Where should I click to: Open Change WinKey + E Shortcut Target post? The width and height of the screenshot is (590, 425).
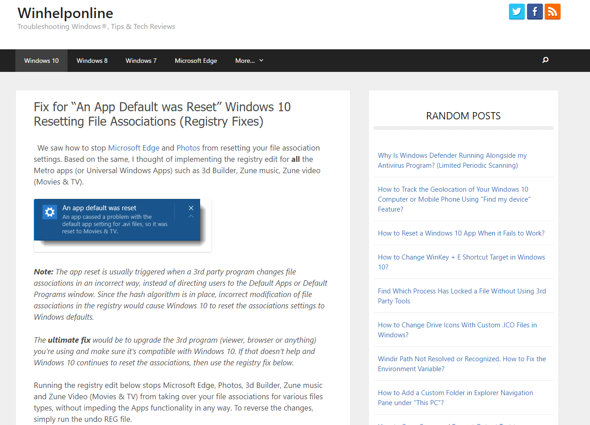coord(461,262)
